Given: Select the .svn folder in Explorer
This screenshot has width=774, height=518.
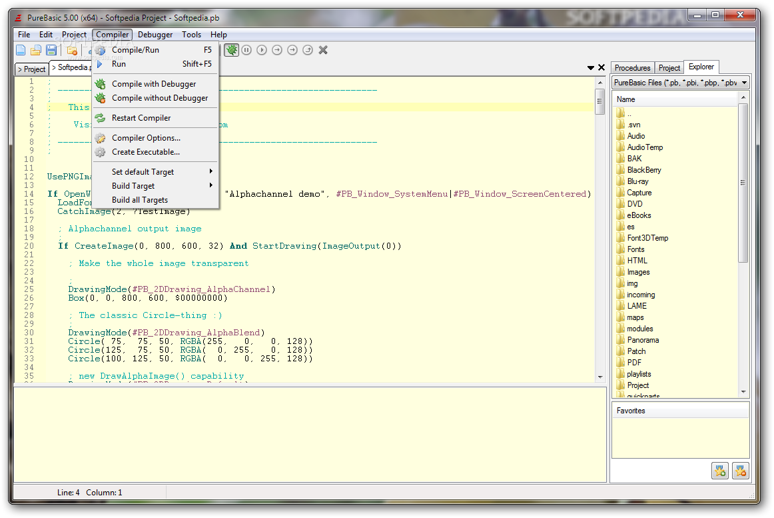Looking at the screenshot, I should (x=634, y=125).
